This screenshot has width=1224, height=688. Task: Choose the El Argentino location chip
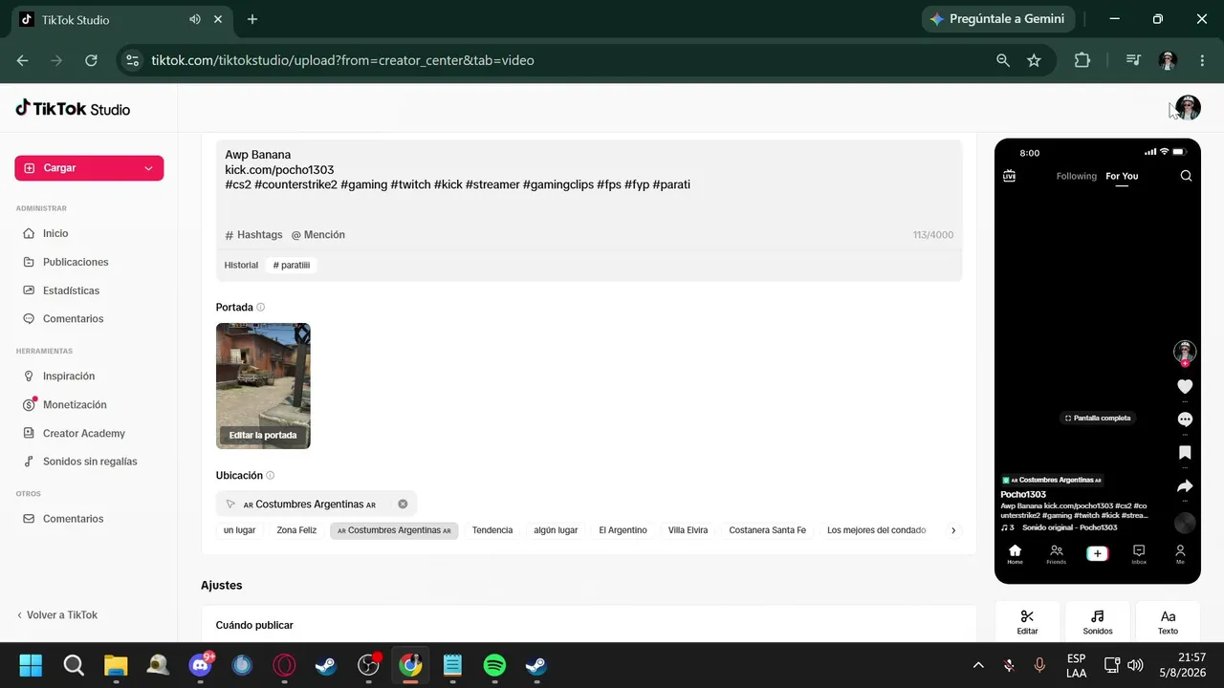click(x=623, y=530)
